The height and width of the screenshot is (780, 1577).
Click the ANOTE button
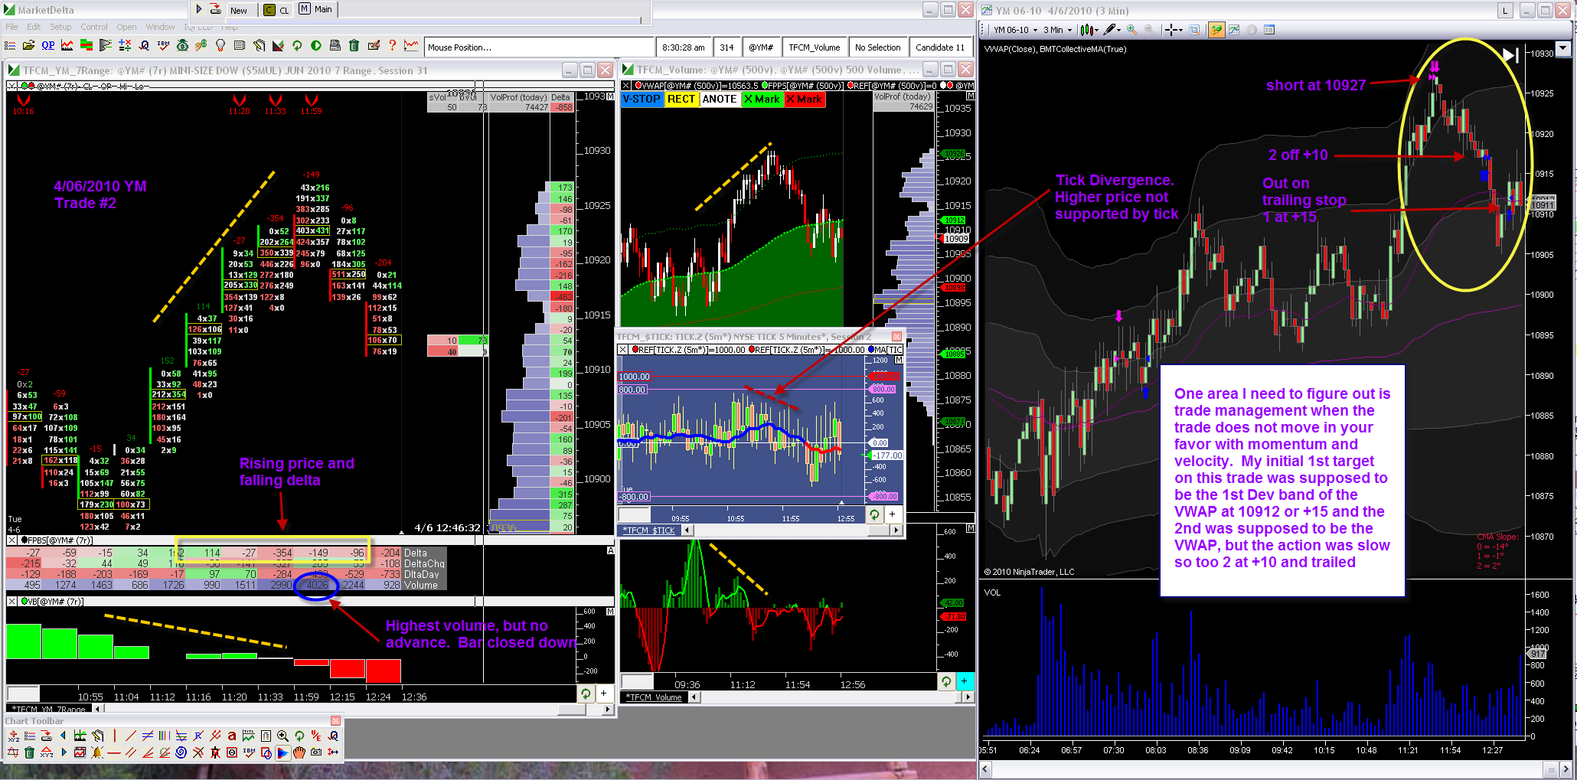point(720,99)
